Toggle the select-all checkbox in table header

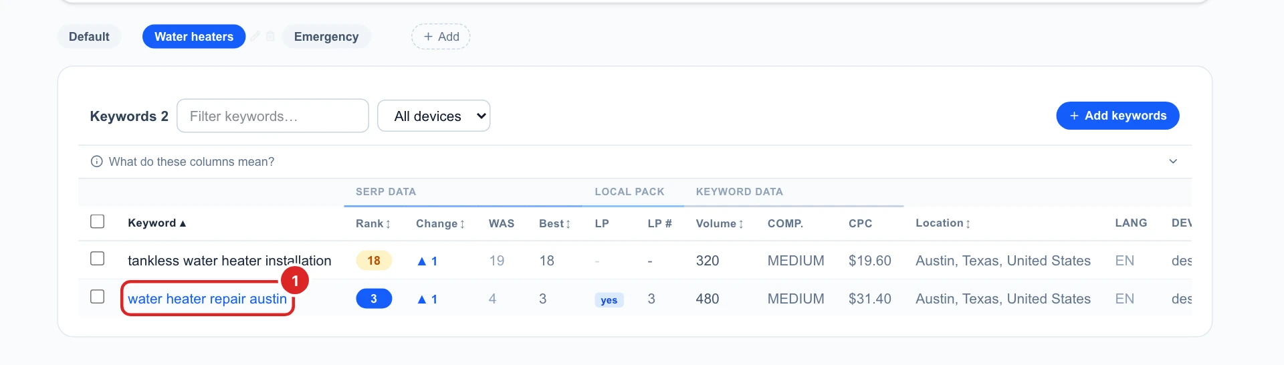coord(97,221)
